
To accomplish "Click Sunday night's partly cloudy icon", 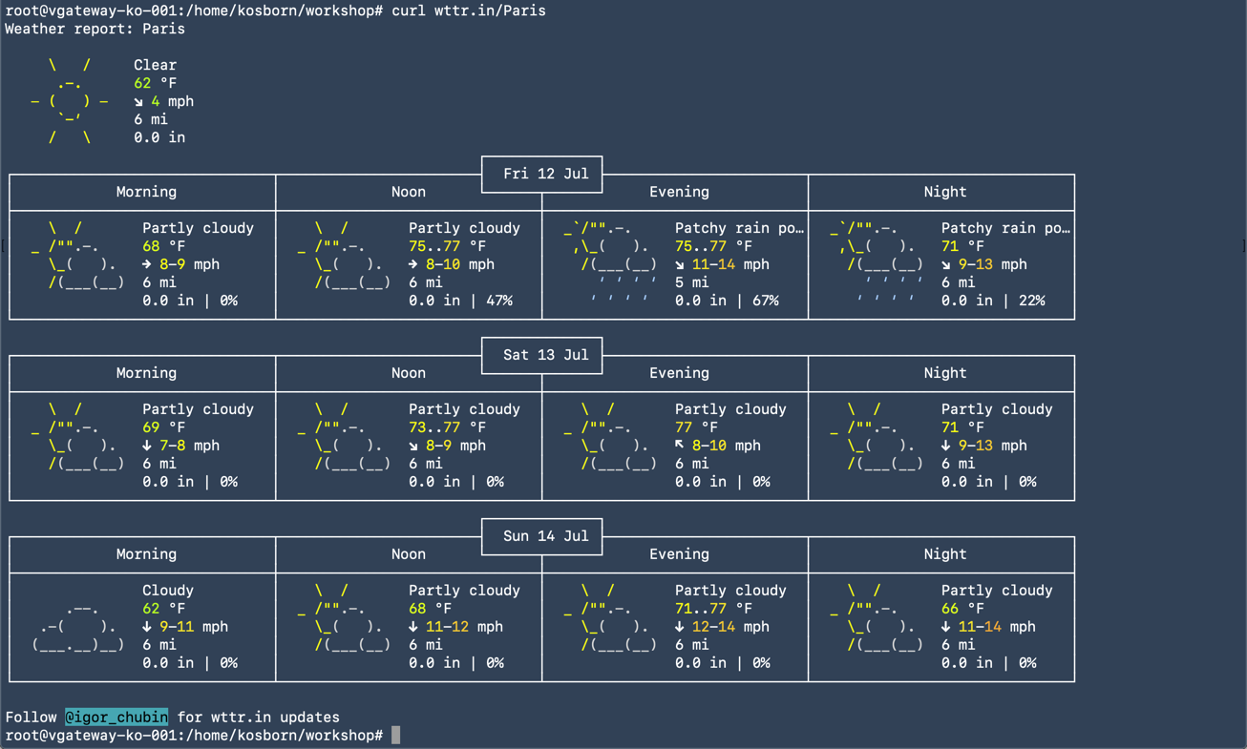I will (877, 617).
